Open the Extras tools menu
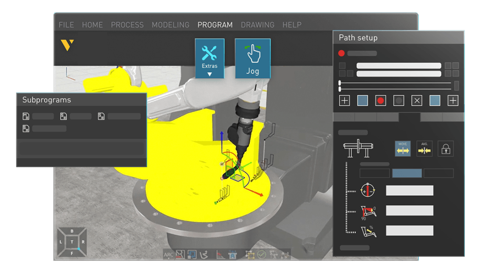The image size is (479, 274). click(x=210, y=58)
